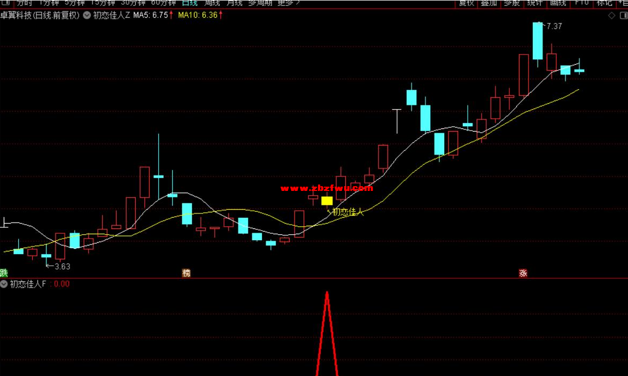Open the 多周期 multi-period view
This screenshot has width=628, height=376.
pyautogui.click(x=260, y=3)
